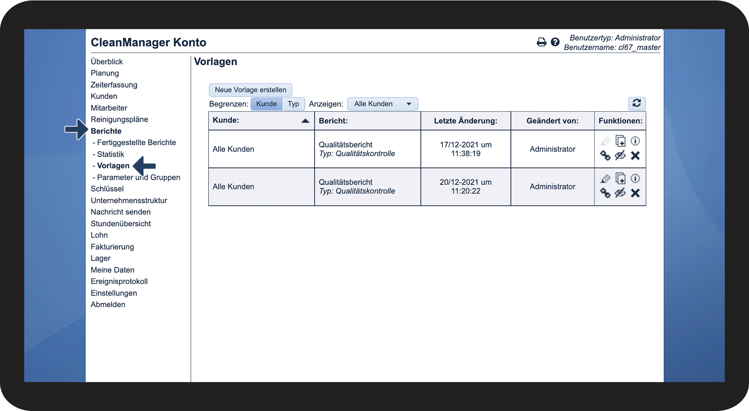Expand the Berichte menu section
The height and width of the screenshot is (411, 749).
pos(106,131)
